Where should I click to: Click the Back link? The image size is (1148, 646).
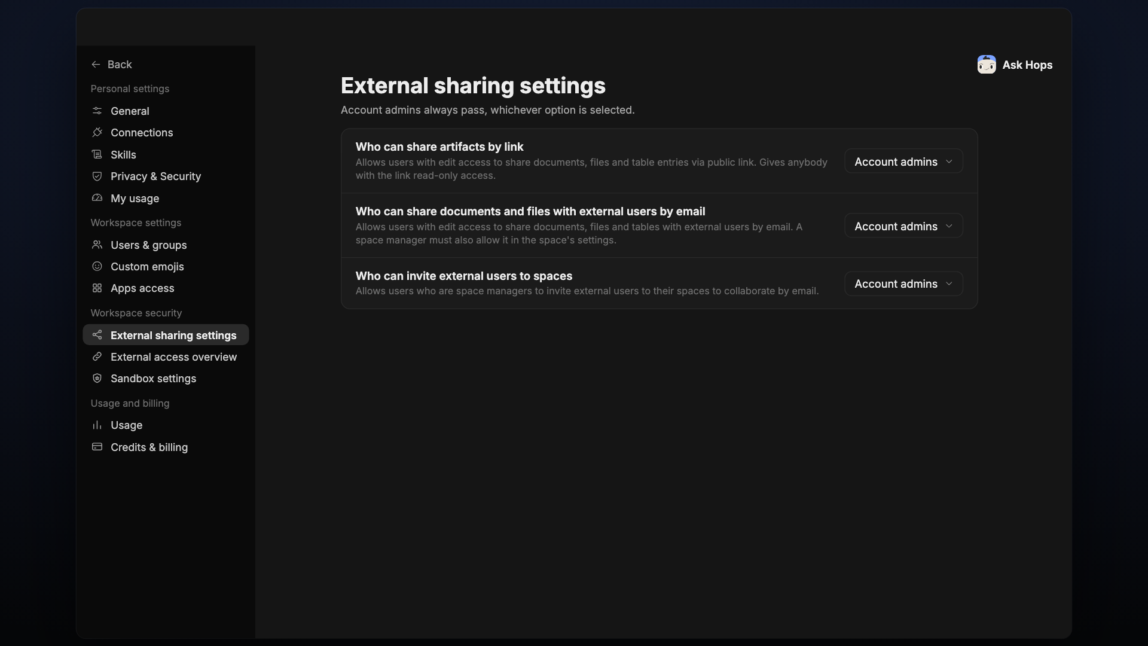(120, 65)
